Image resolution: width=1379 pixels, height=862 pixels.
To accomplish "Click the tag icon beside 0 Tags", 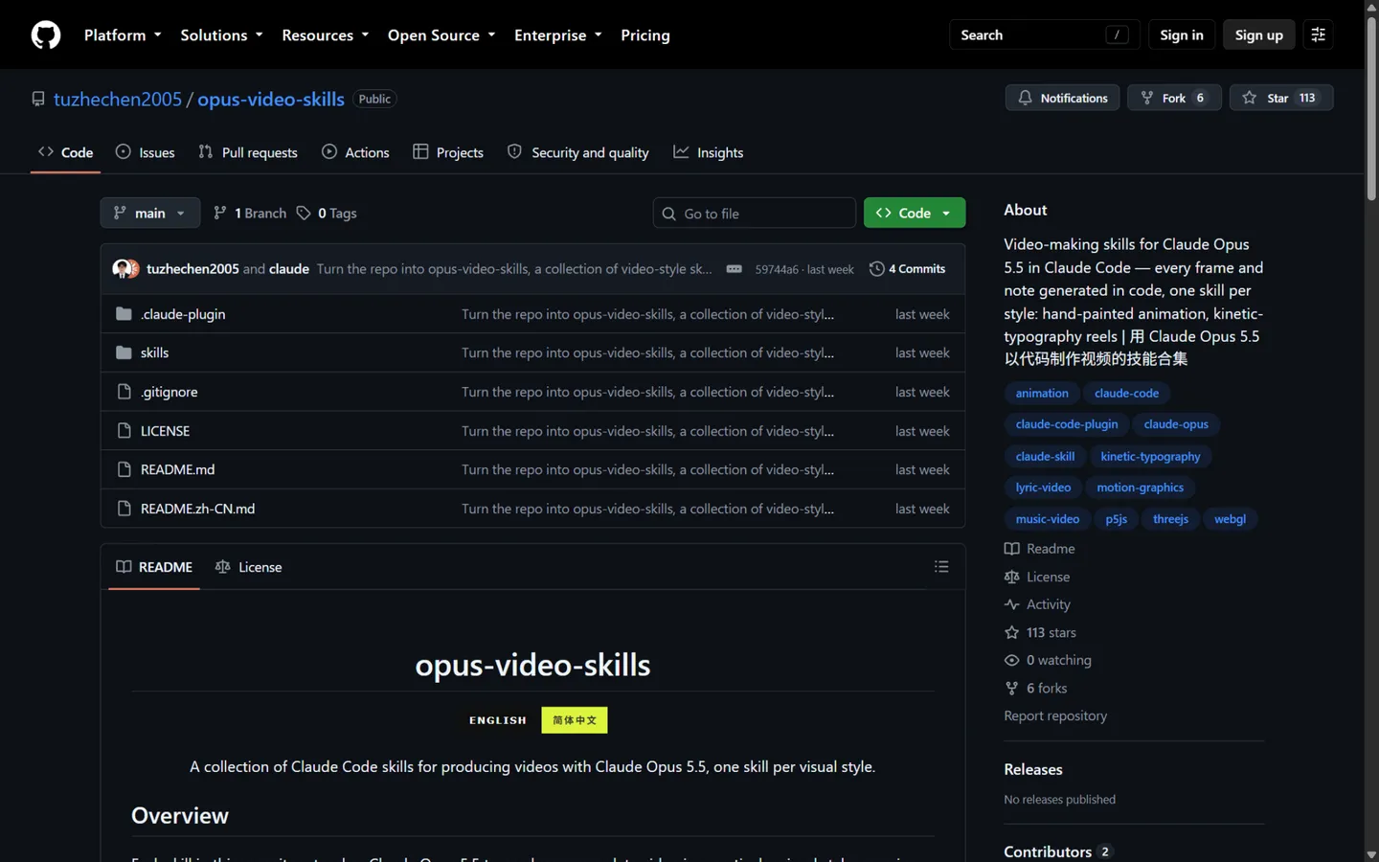I will pyautogui.click(x=304, y=214).
